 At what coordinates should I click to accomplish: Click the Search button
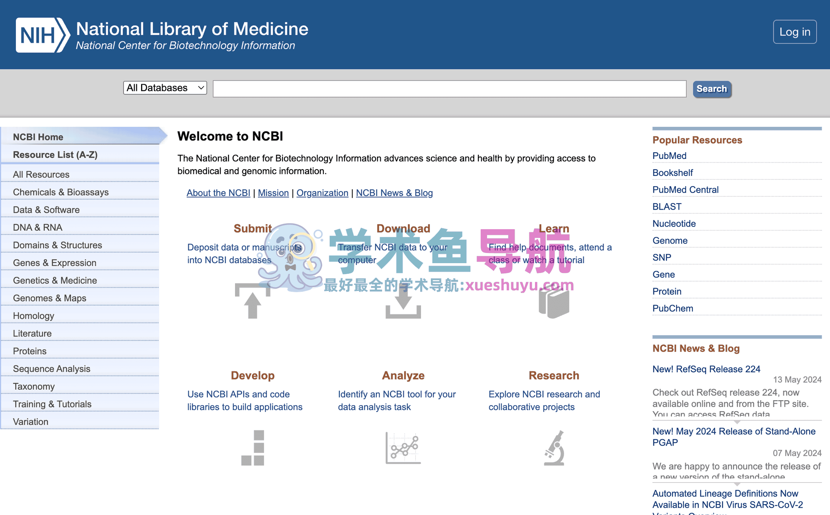point(712,89)
